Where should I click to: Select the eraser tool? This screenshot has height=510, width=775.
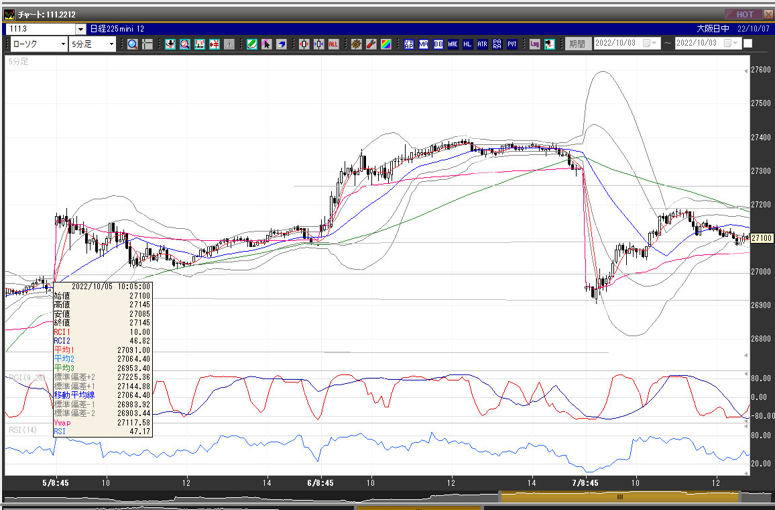coord(281,44)
